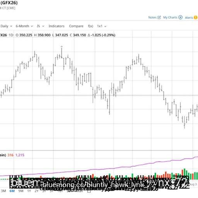Click the Notes link
Screen dimensions: 198x198
152,17
